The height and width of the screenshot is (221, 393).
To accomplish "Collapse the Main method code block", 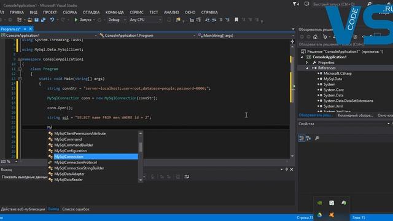I will [20, 79].
